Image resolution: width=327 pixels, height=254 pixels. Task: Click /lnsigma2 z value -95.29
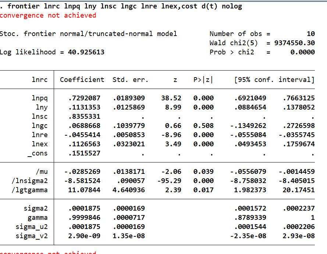[x=169, y=181]
